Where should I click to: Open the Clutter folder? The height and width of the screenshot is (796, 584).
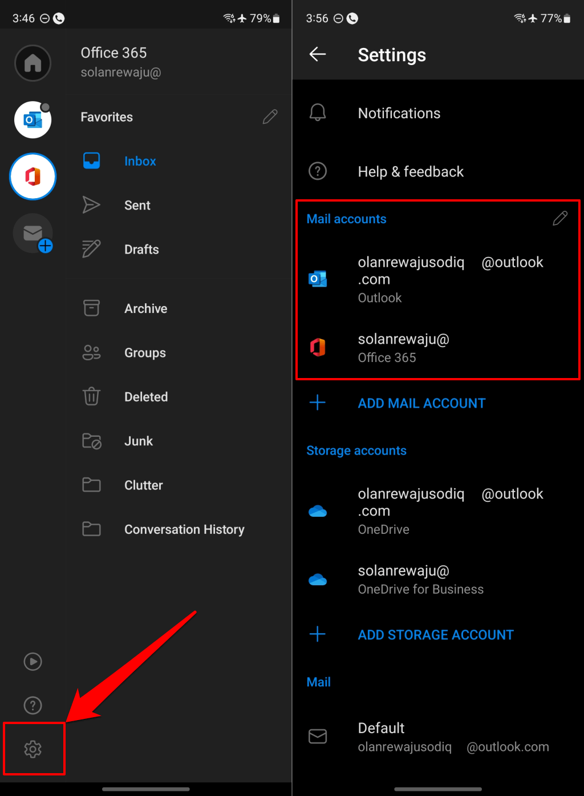[179, 485]
